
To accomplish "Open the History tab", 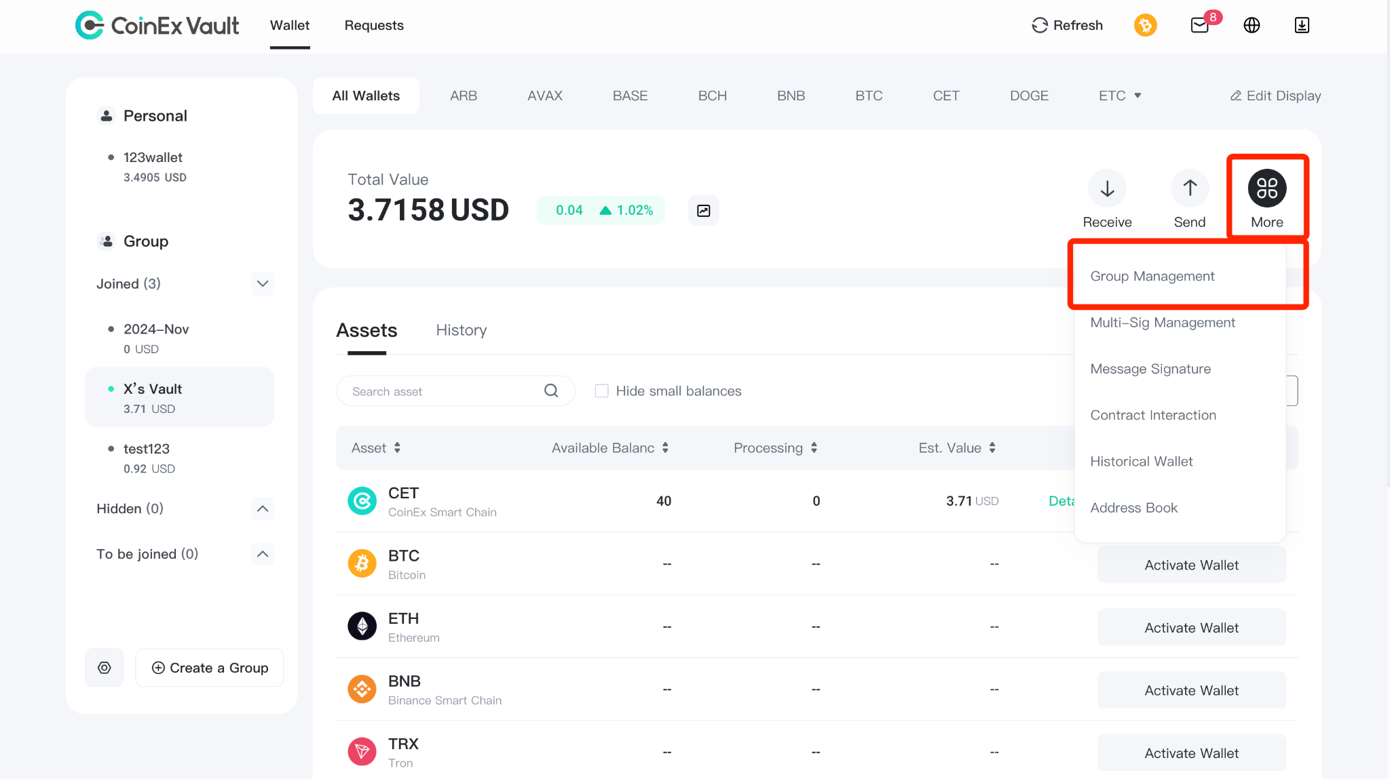I will click(462, 330).
